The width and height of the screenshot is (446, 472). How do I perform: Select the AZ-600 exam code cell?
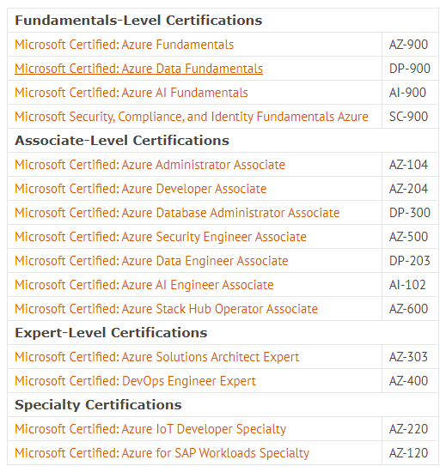pos(410,309)
